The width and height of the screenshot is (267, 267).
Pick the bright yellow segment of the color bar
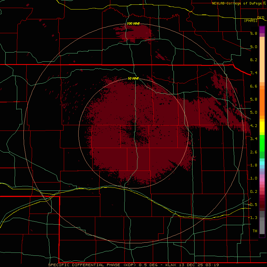coord(262,127)
